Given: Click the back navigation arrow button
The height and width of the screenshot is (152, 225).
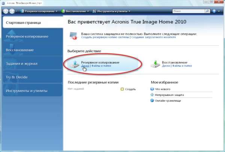Looking at the screenshot, I should (6, 11).
